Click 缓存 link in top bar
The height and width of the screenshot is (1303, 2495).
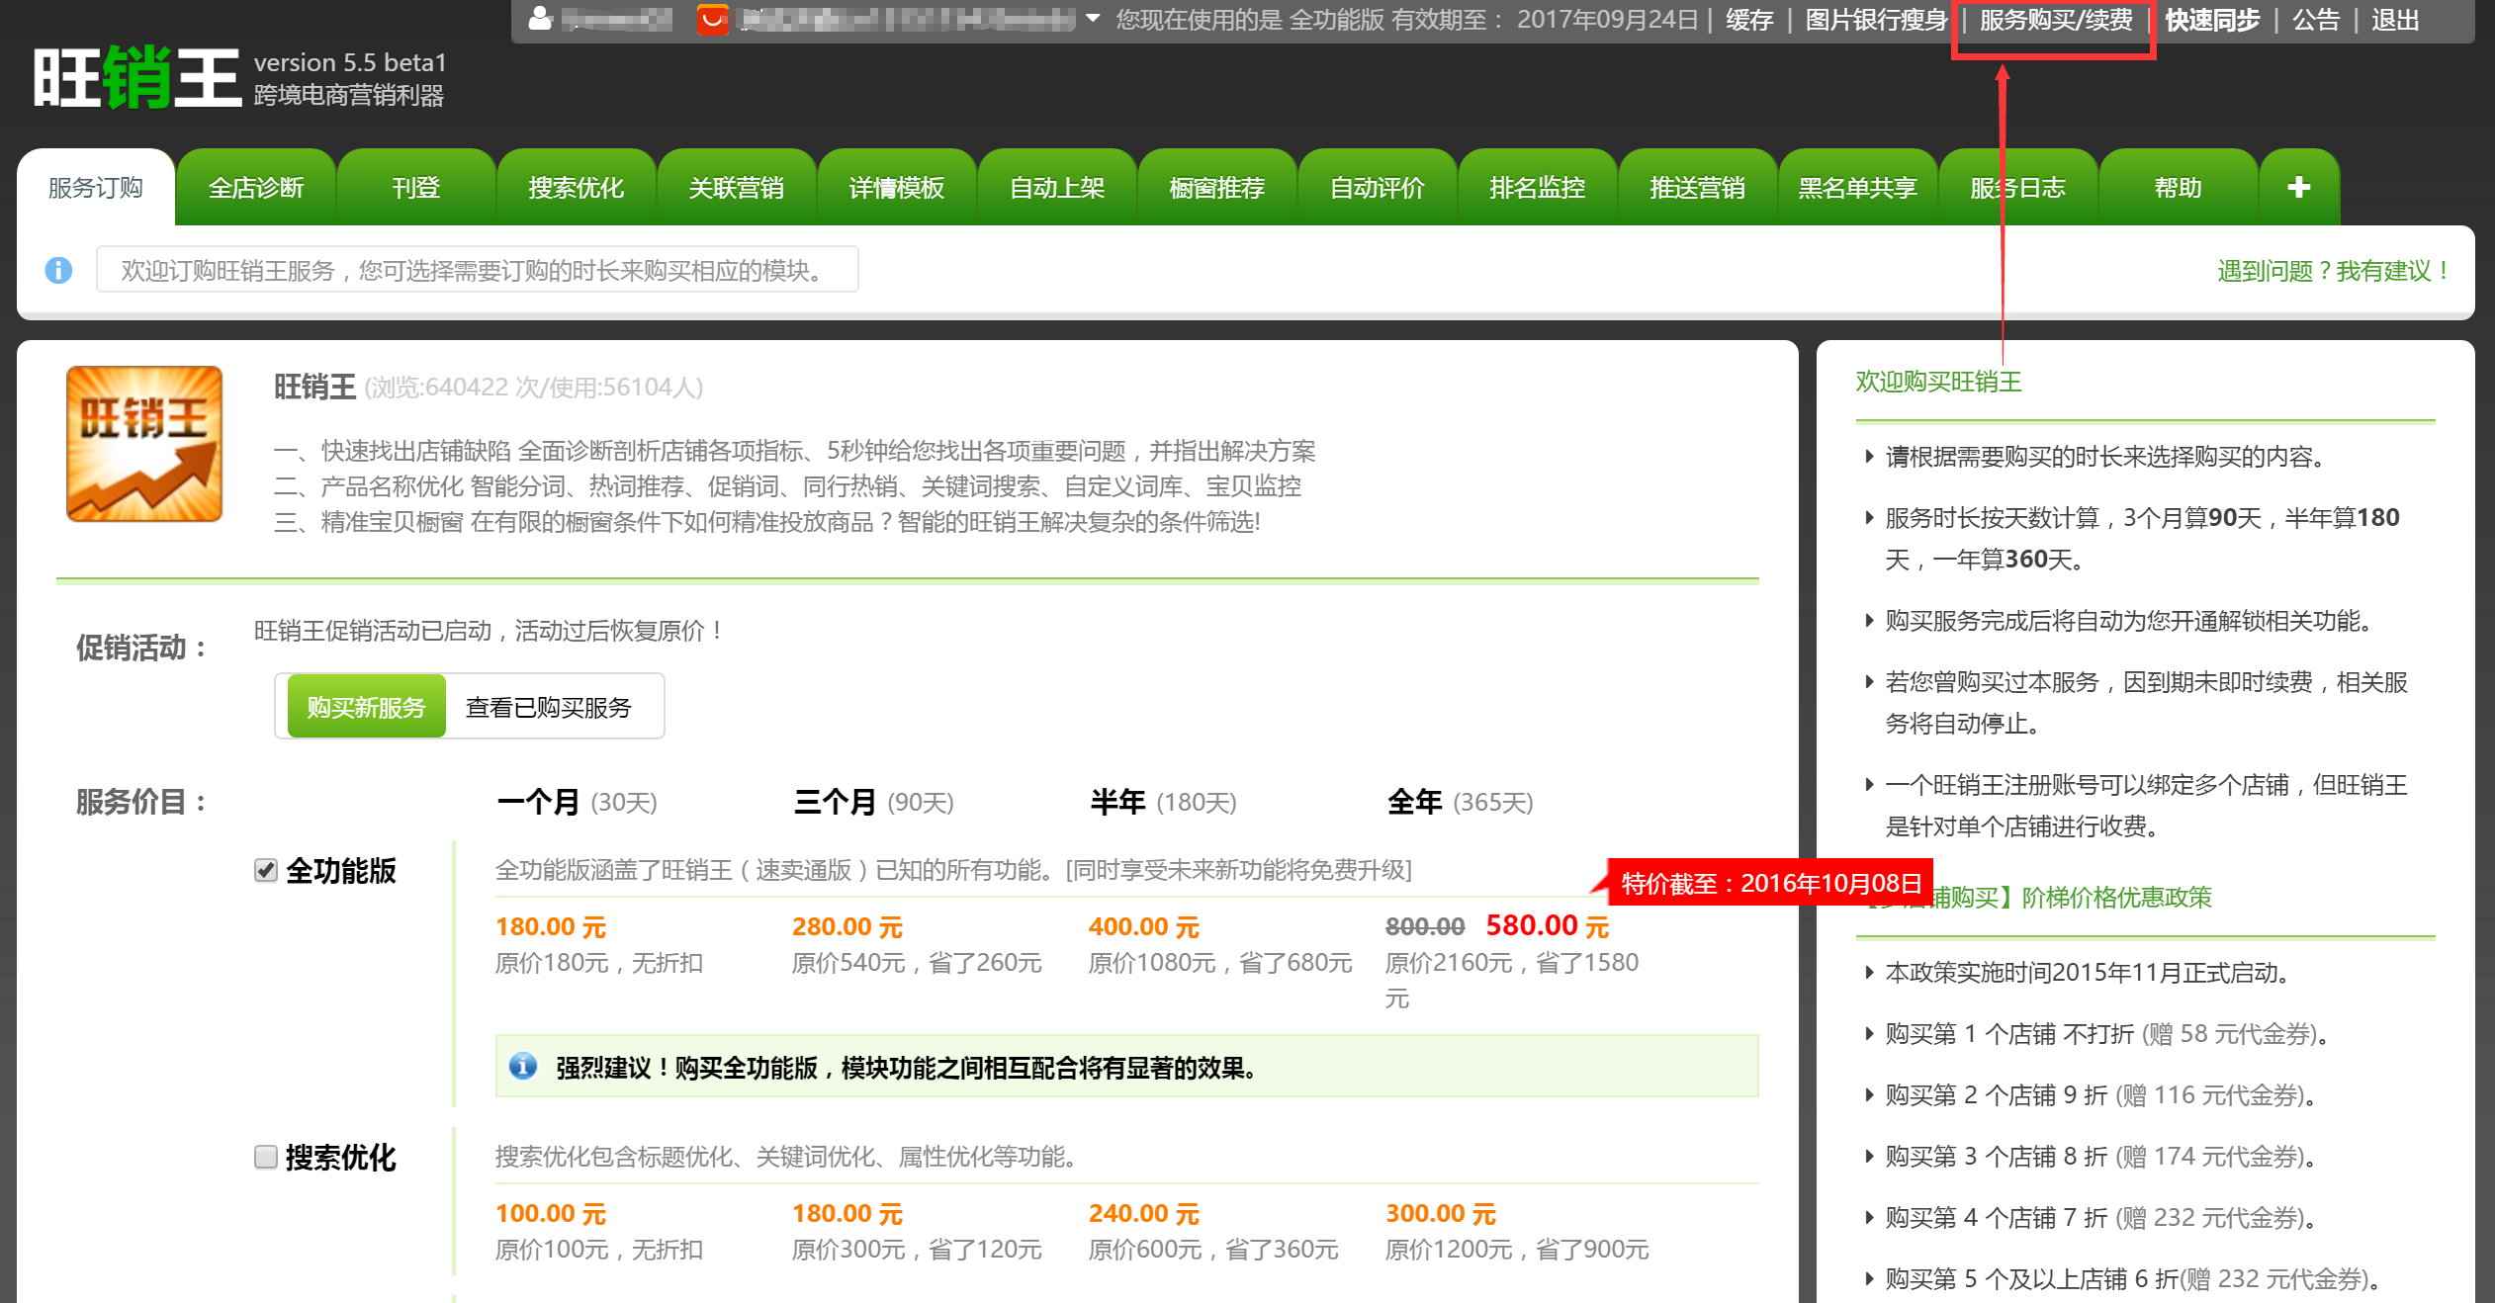(x=1749, y=20)
